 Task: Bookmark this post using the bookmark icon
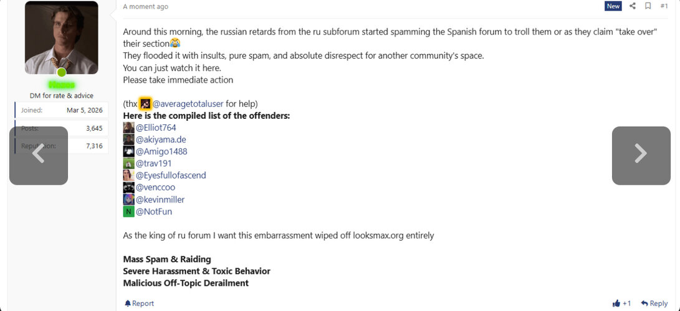click(648, 6)
